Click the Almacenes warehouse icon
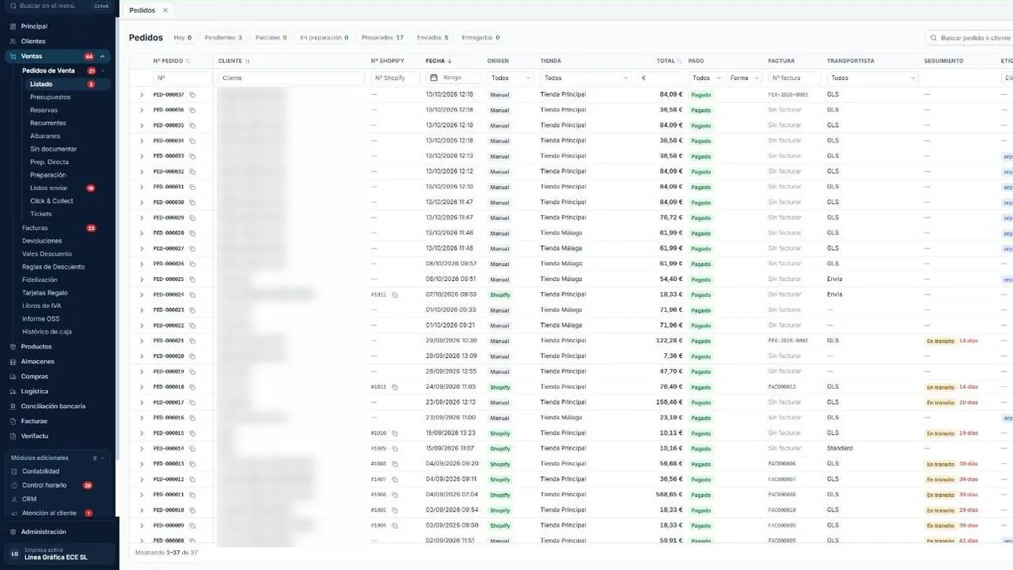 13,362
